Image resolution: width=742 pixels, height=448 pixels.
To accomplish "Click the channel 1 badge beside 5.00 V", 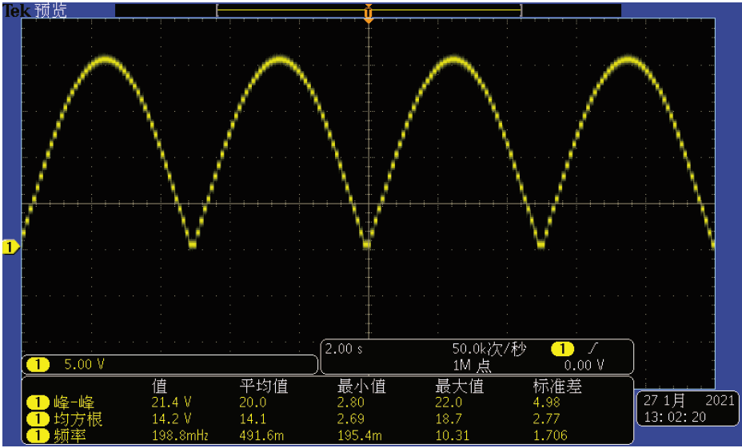I will click(x=38, y=365).
